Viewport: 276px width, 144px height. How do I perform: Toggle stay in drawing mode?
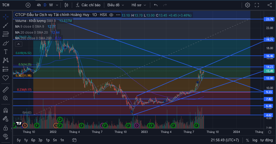point(6,119)
